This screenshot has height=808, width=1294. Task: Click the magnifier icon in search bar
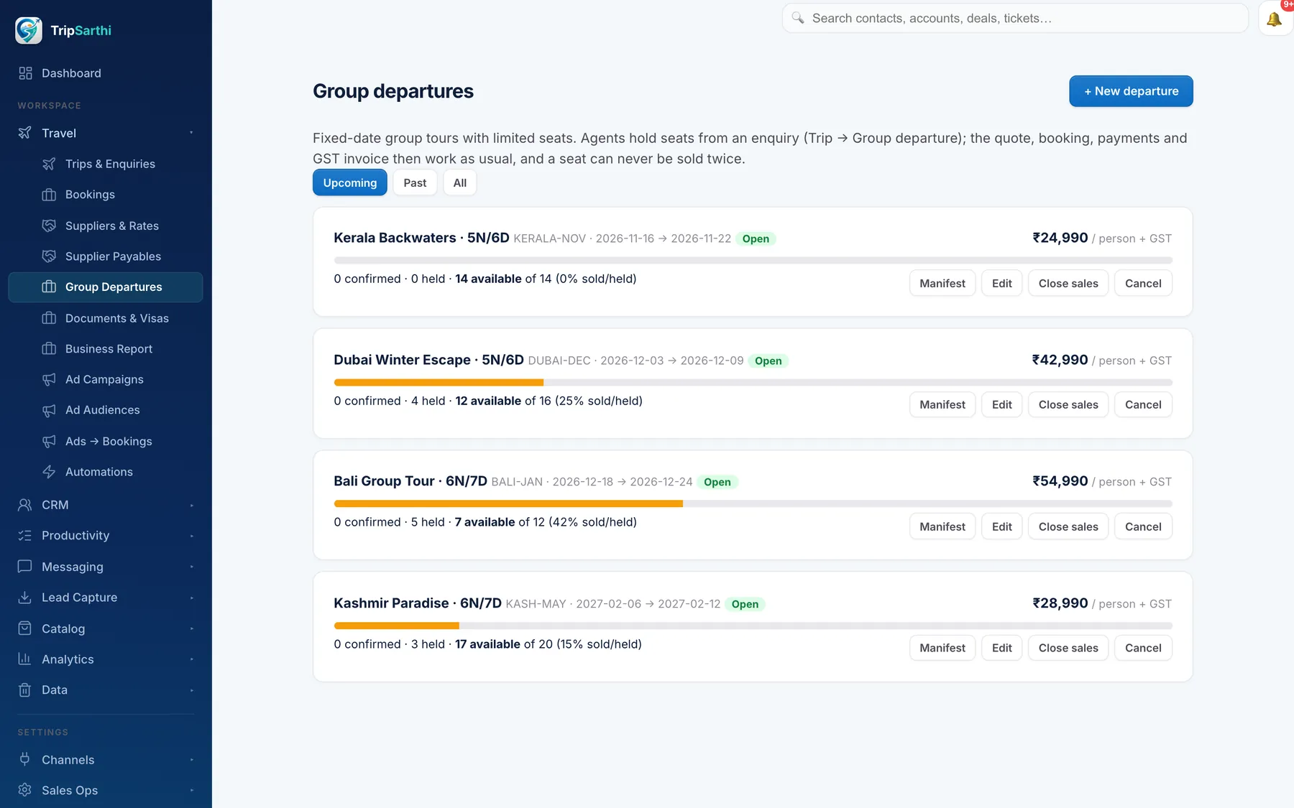[x=798, y=18]
